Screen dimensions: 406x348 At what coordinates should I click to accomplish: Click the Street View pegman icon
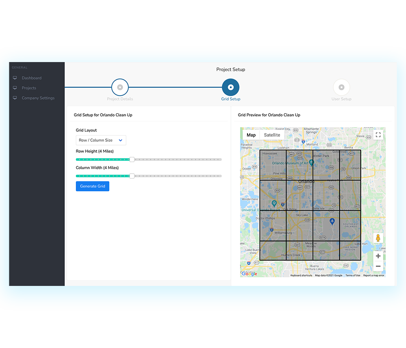(x=378, y=238)
